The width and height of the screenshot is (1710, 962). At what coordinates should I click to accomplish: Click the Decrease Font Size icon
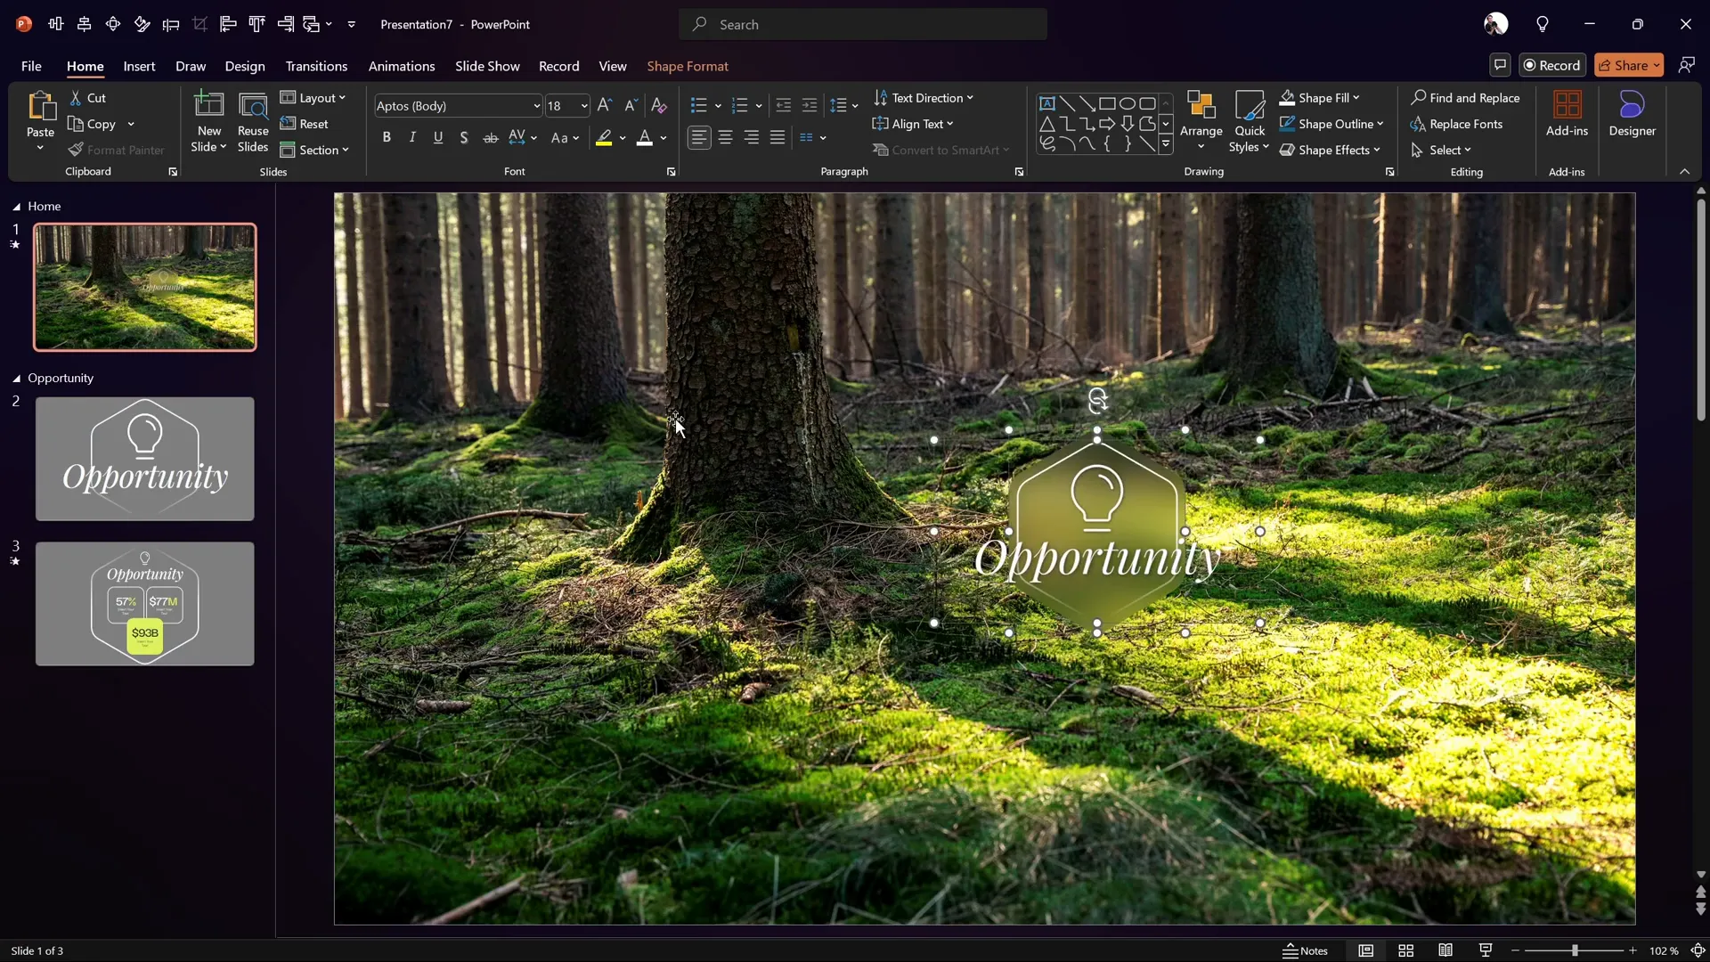pyautogui.click(x=631, y=105)
